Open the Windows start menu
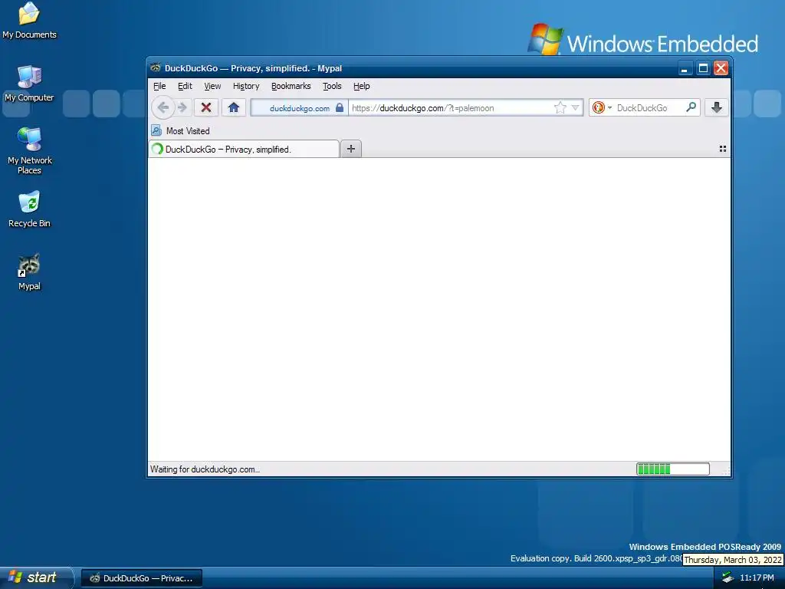The height and width of the screenshot is (589, 785). [35, 577]
